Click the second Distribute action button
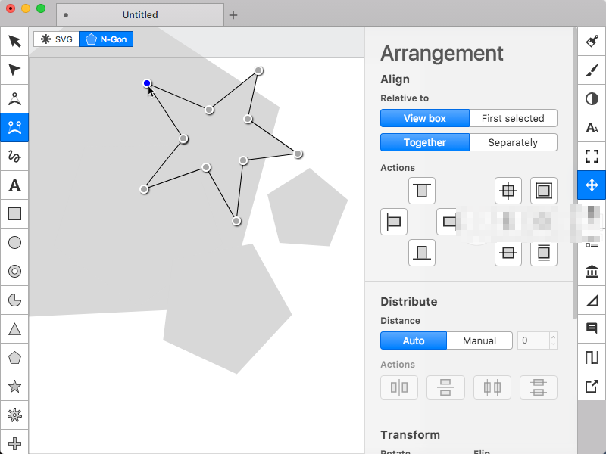This screenshot has width=606, height=454. 445,387
